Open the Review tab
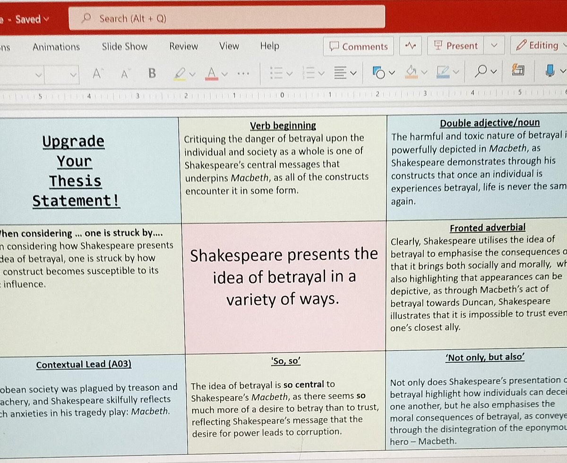The height and width of the screenshot is (463, 567). (x=184, y=46)
